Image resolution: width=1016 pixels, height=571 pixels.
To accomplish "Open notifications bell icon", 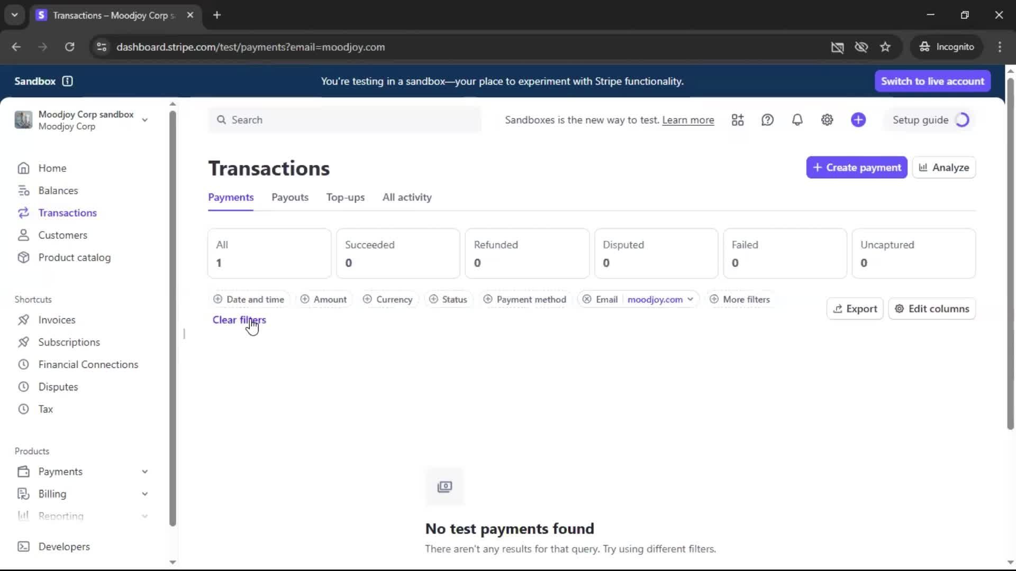I will [797, 120].
